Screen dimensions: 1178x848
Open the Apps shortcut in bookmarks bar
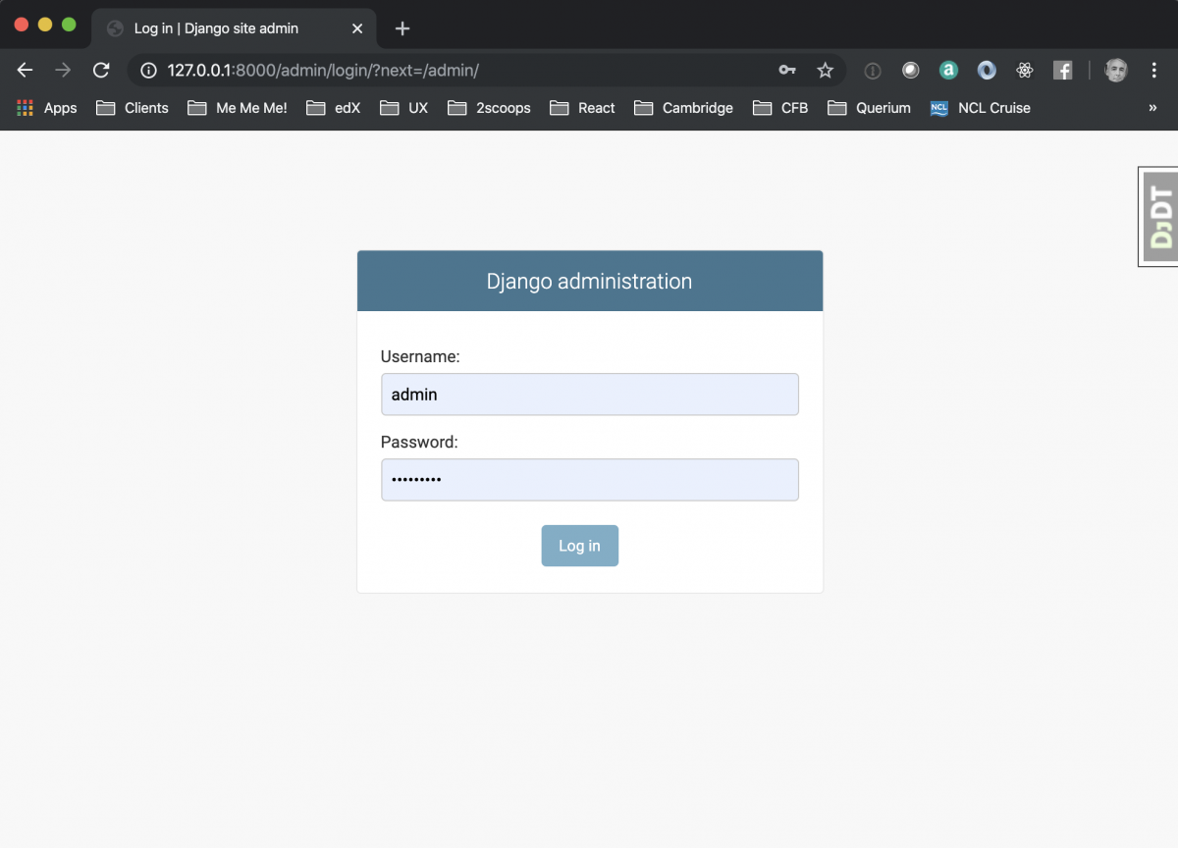pyautogui.click(x=46, y=108)
